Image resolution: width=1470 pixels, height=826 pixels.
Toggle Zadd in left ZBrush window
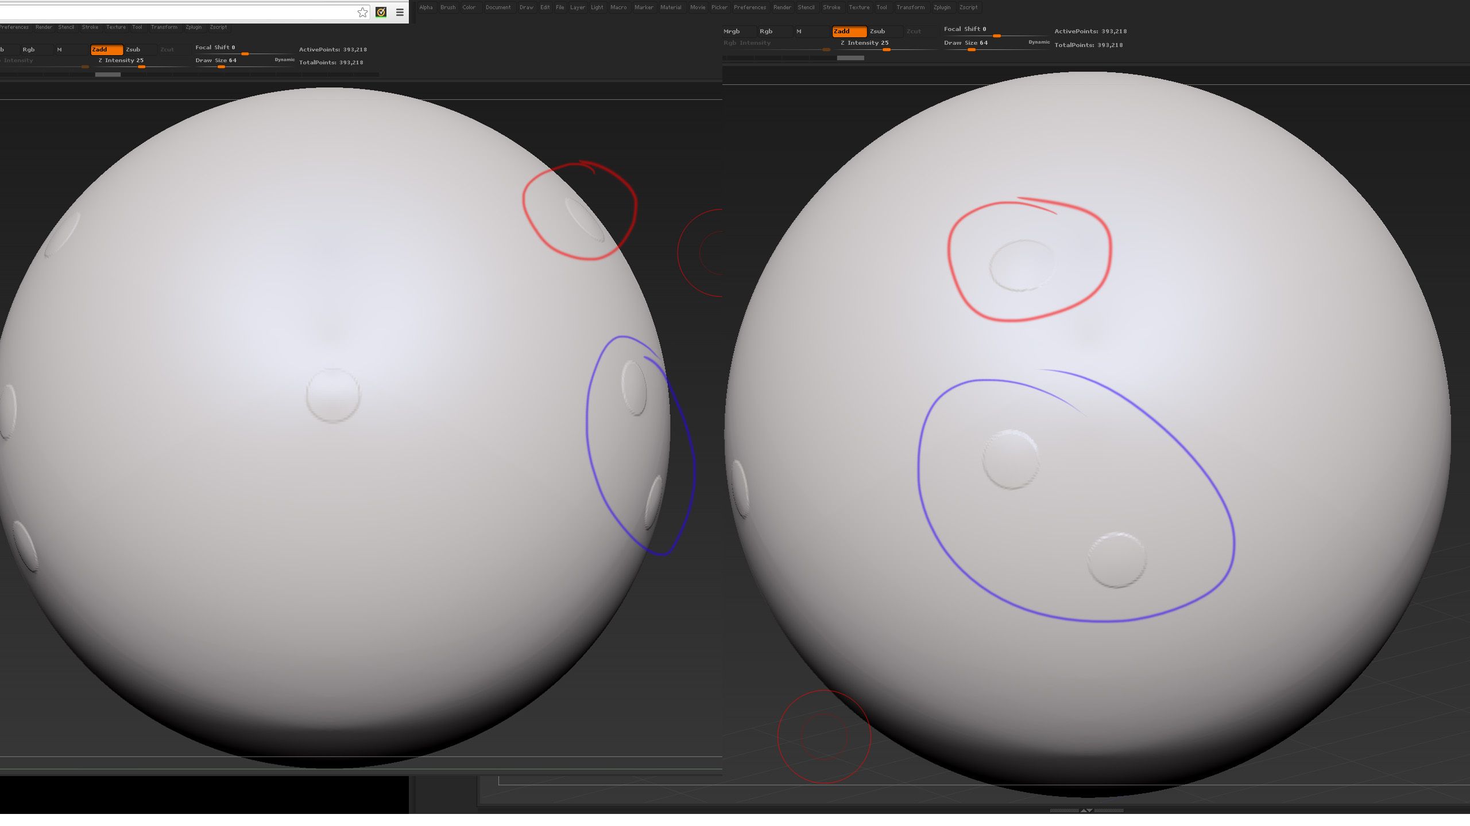coord(107,49)
